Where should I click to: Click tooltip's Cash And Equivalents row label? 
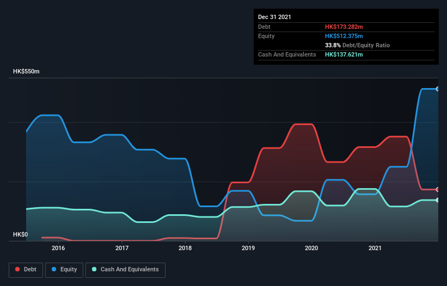click(x=287, y=54)
